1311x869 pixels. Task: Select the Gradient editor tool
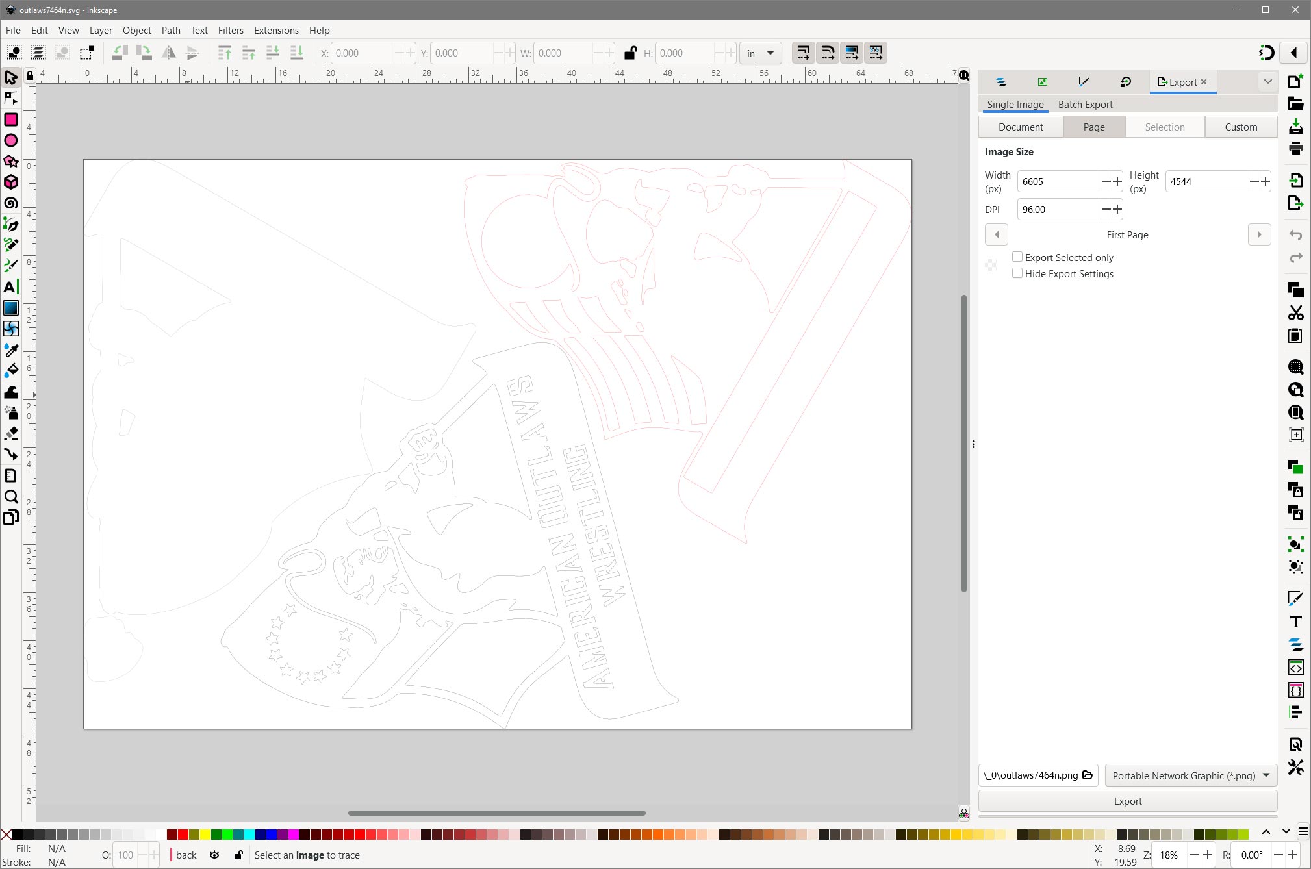[12, 309]
